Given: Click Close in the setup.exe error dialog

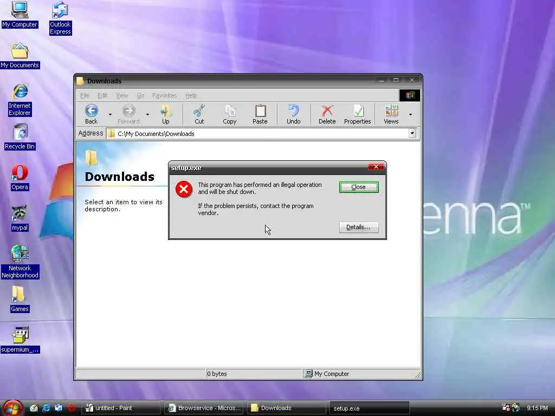Looking at the screenshot, I should [x=359, y=187].
